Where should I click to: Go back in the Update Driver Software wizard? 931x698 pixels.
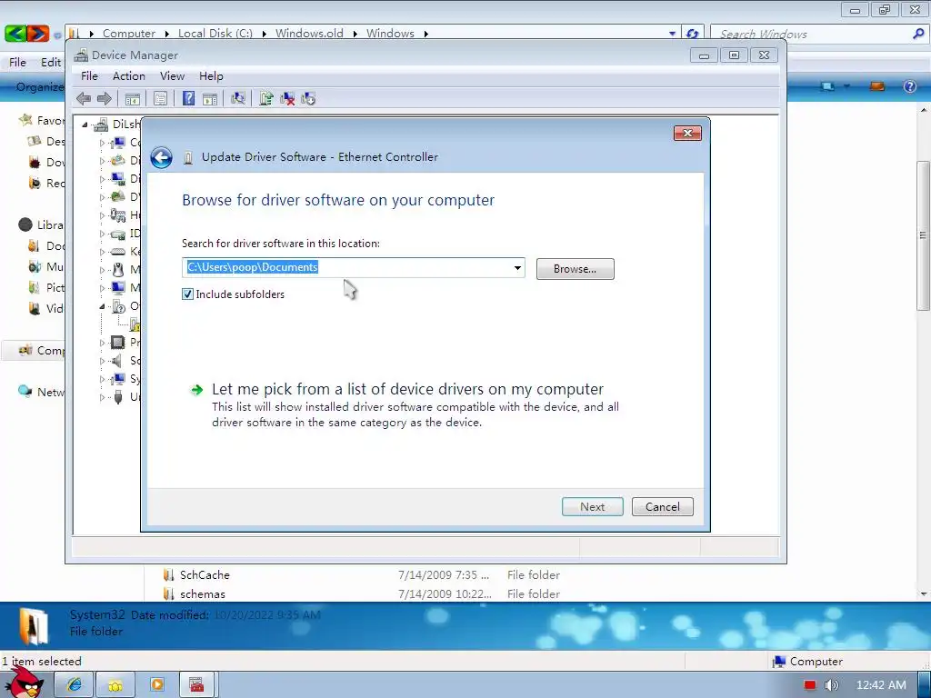click(x=161, y=158)
